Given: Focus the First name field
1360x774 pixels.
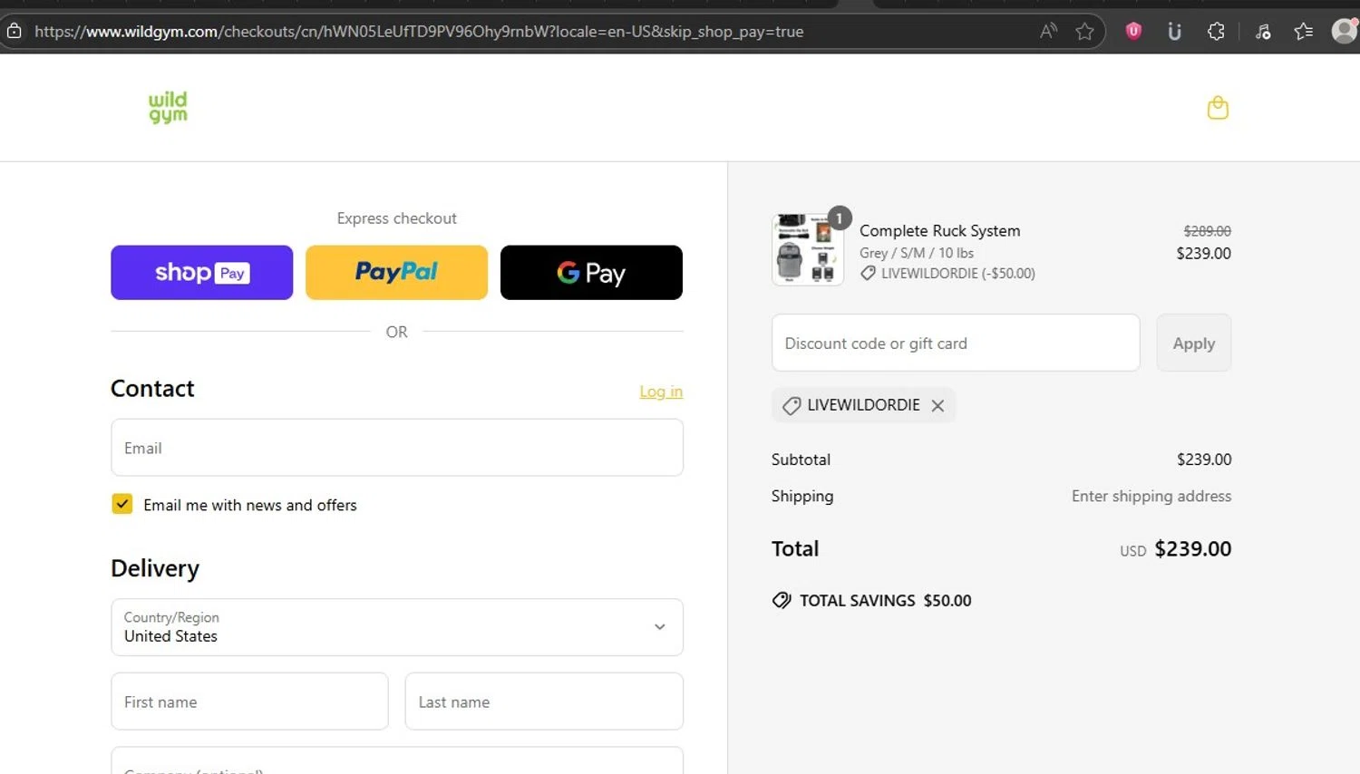Looking at the screenshot, I should (x=249, y=701).
